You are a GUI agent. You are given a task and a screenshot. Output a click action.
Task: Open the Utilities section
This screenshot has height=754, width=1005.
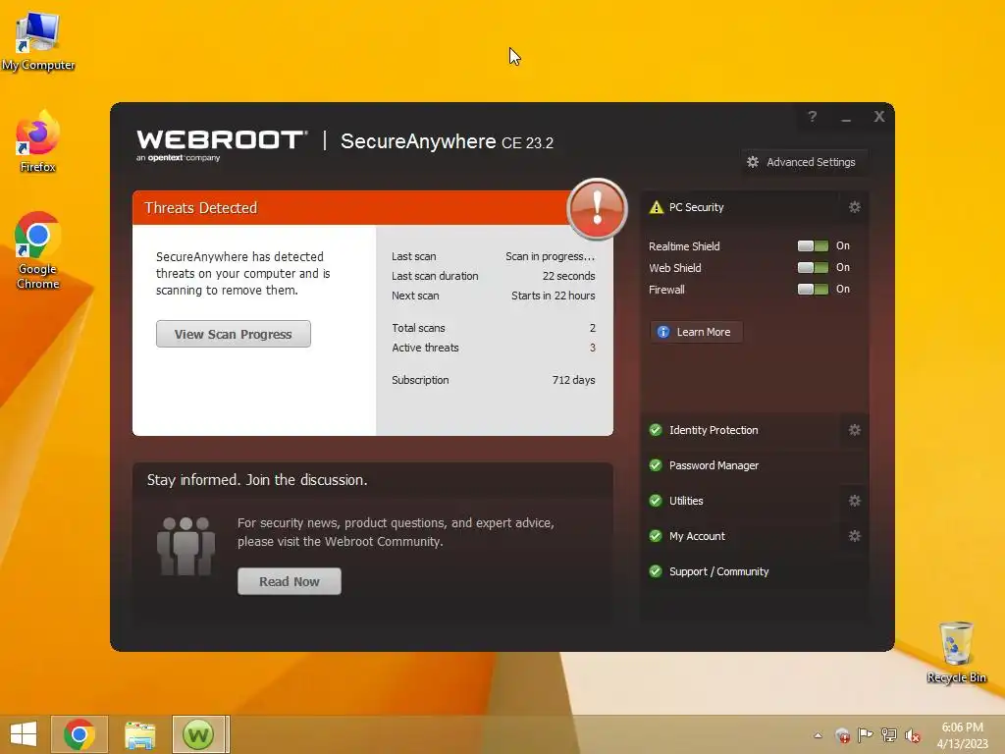click(x=686, y=501)
